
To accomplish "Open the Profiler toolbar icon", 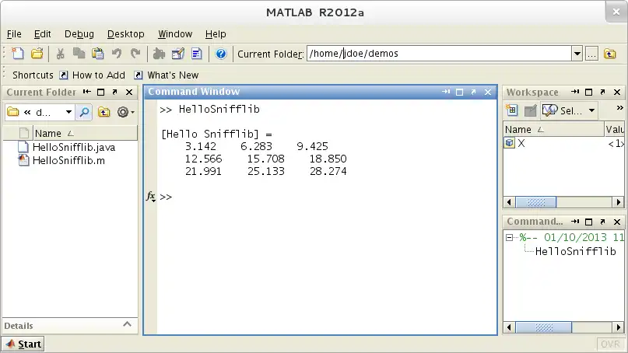I will tap(197, 54).
